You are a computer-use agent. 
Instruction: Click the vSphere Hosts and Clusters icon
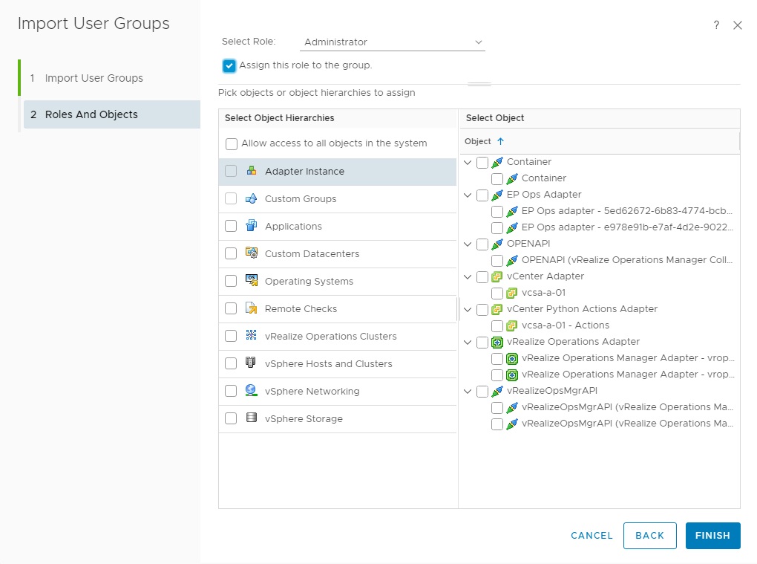pos(251,363)
